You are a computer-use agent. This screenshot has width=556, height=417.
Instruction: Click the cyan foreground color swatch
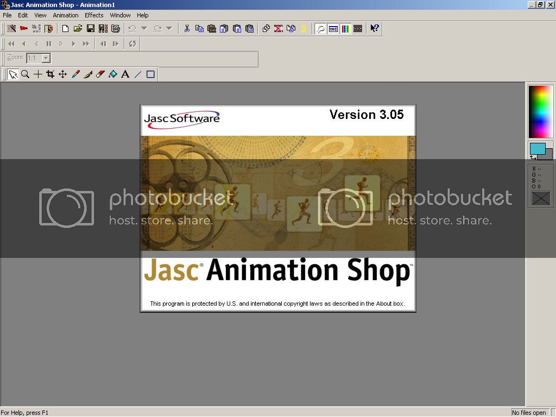point(537,148)
